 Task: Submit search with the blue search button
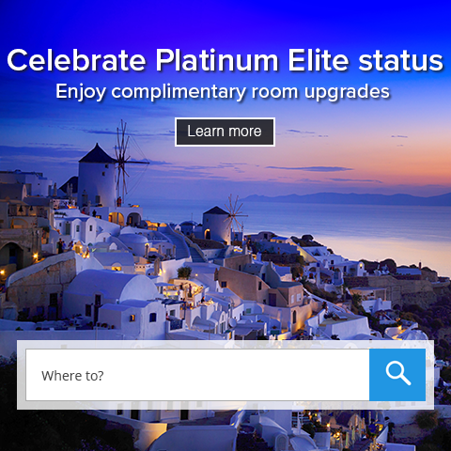397,375
